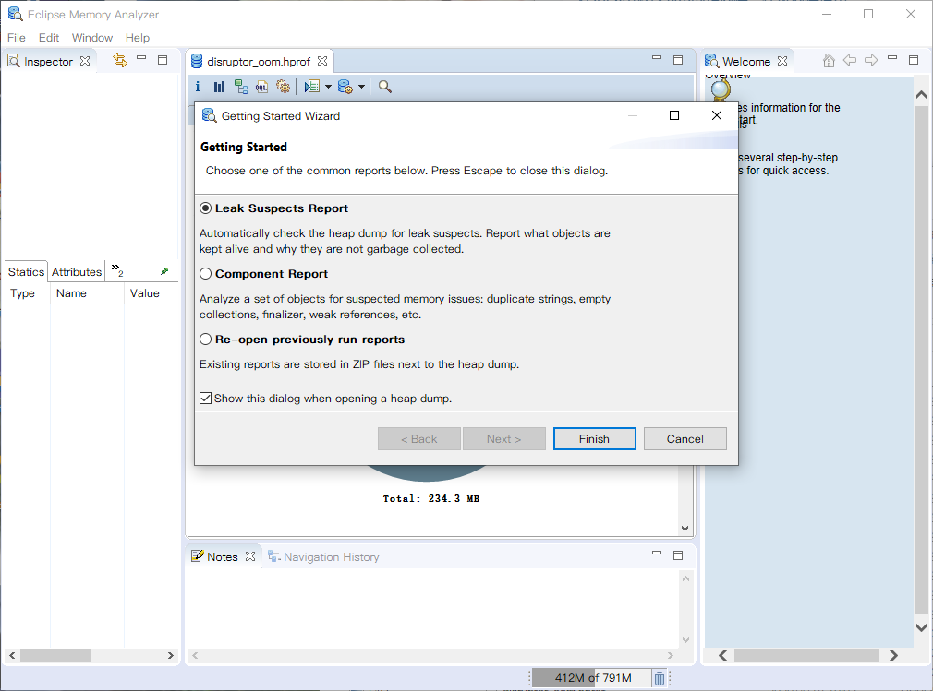Select the Component Report radio button
This screenshot has width=933, height=691.
pos(205,274)
